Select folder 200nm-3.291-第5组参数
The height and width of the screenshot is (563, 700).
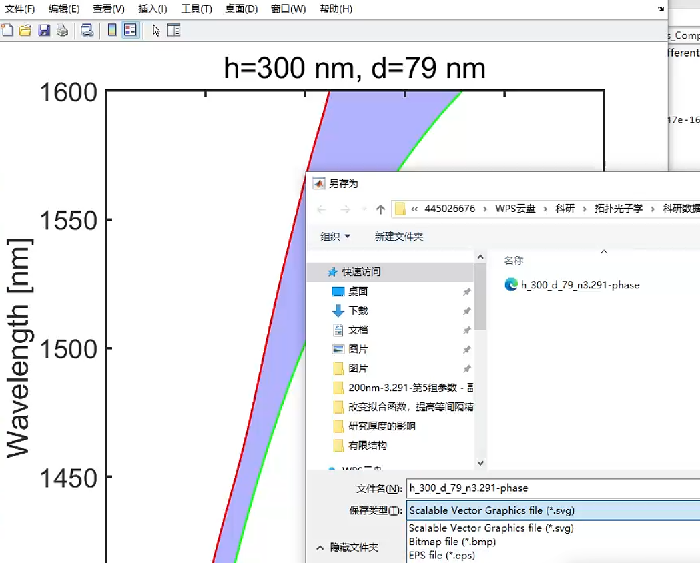tap(402, 388)
